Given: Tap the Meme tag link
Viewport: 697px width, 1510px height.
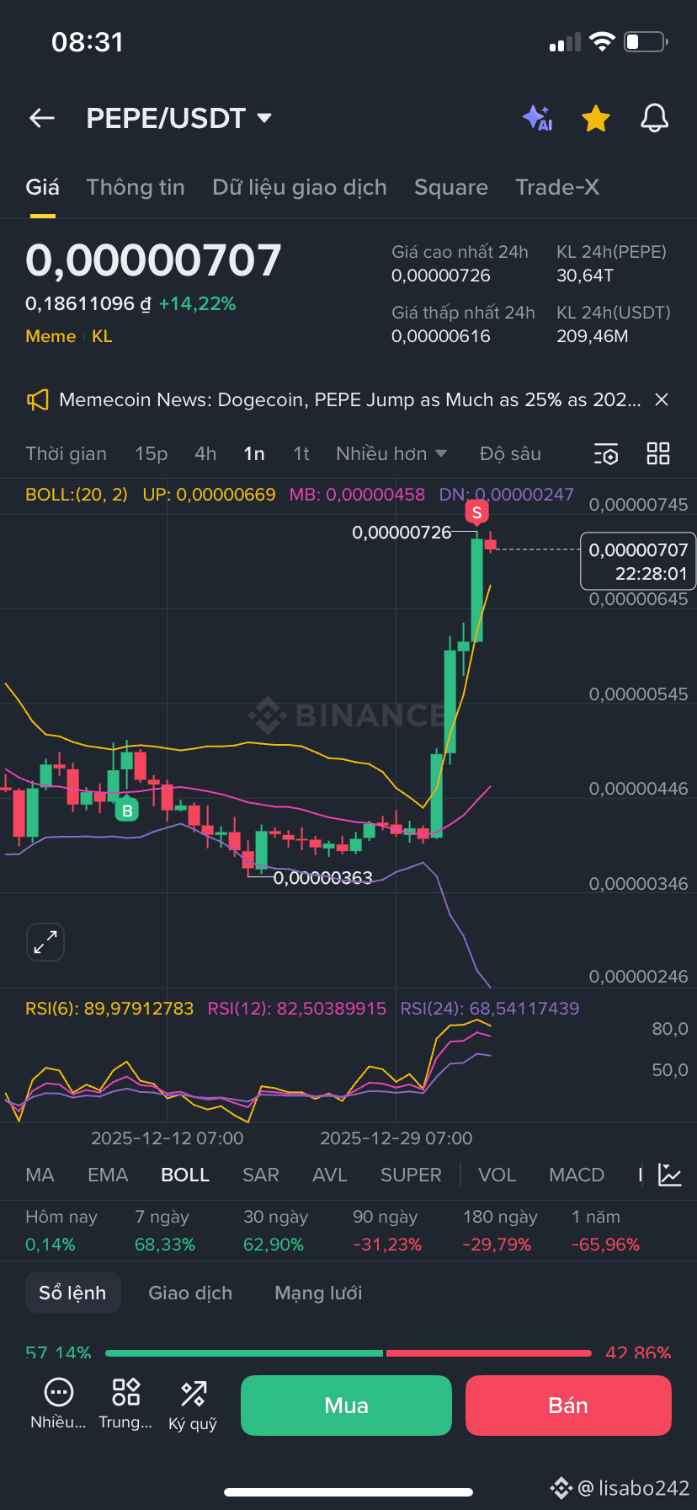Looking at the screenshot, I should pyautogui.click(x=51, y=336).
